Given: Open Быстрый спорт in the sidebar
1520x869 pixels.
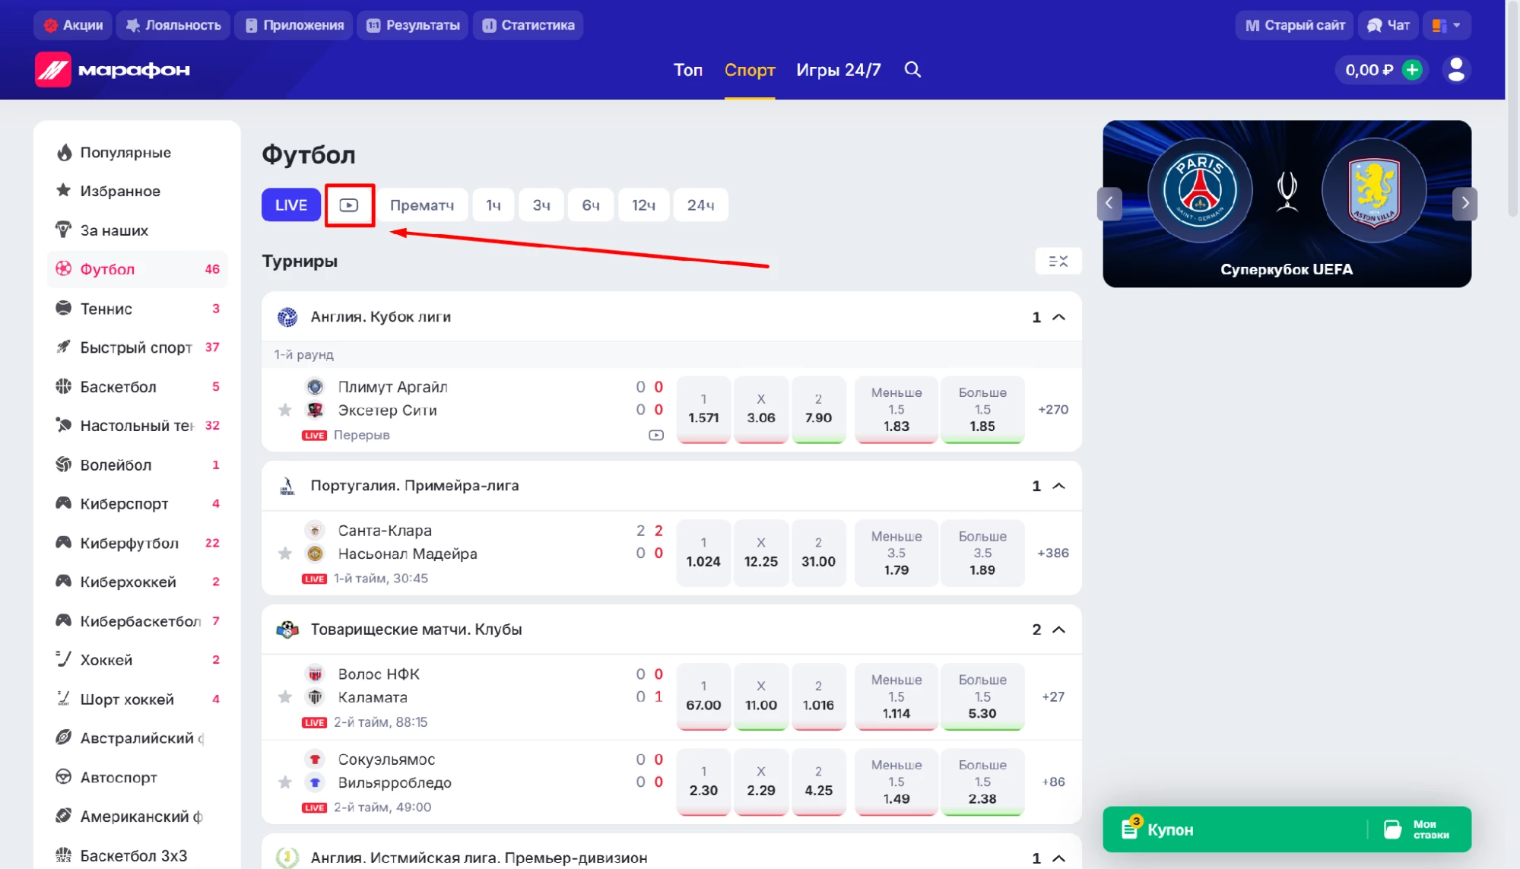Looking at the screenshot, I should click(138, 347).
